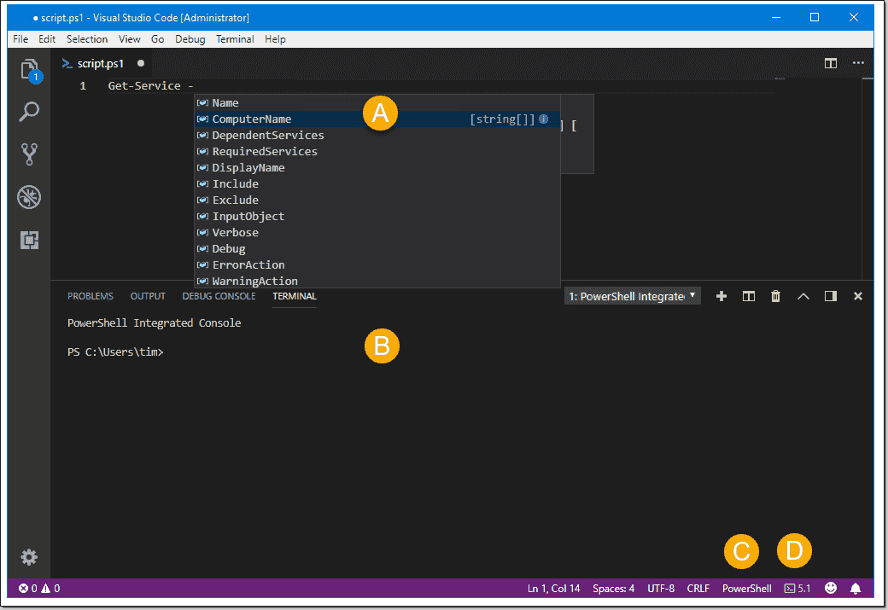The width and height of the screenshot is (888, 610).
Task: Choose the ErrorAction suggestion
Action: point(377,264)
